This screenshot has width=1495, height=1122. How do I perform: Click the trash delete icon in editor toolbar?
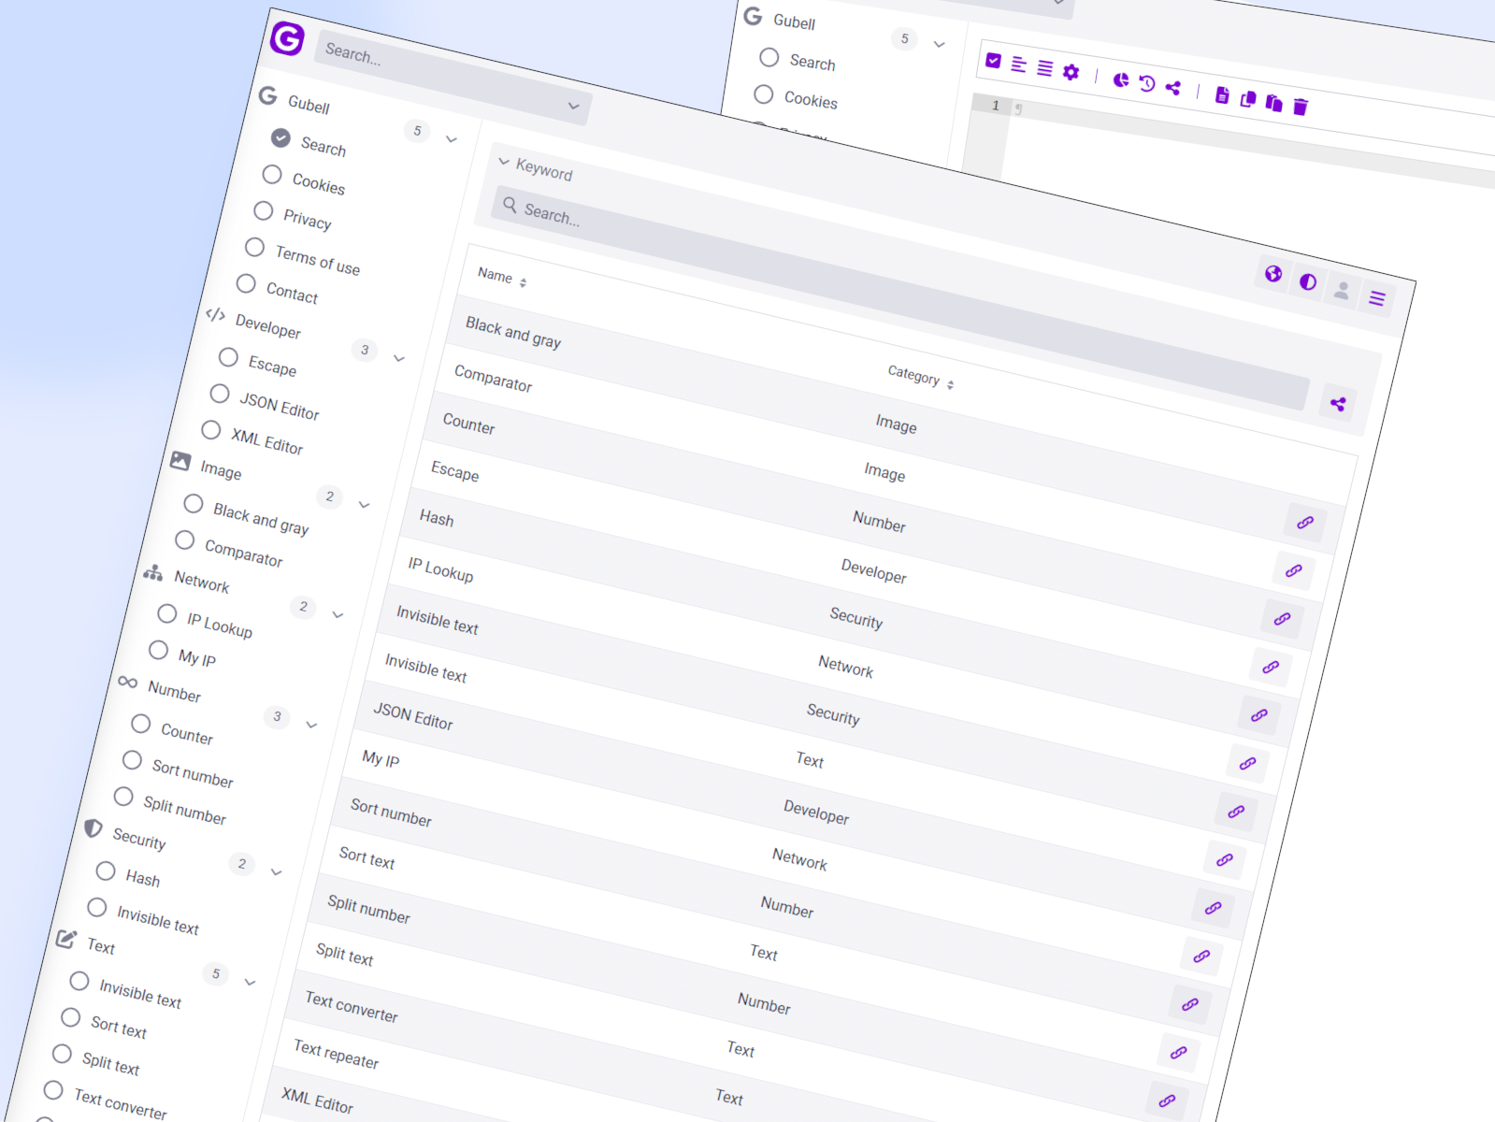(x=1300, y=108)
